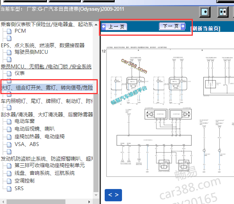Click the document icon beside 驾驶员侧MICU

[9, 52]
